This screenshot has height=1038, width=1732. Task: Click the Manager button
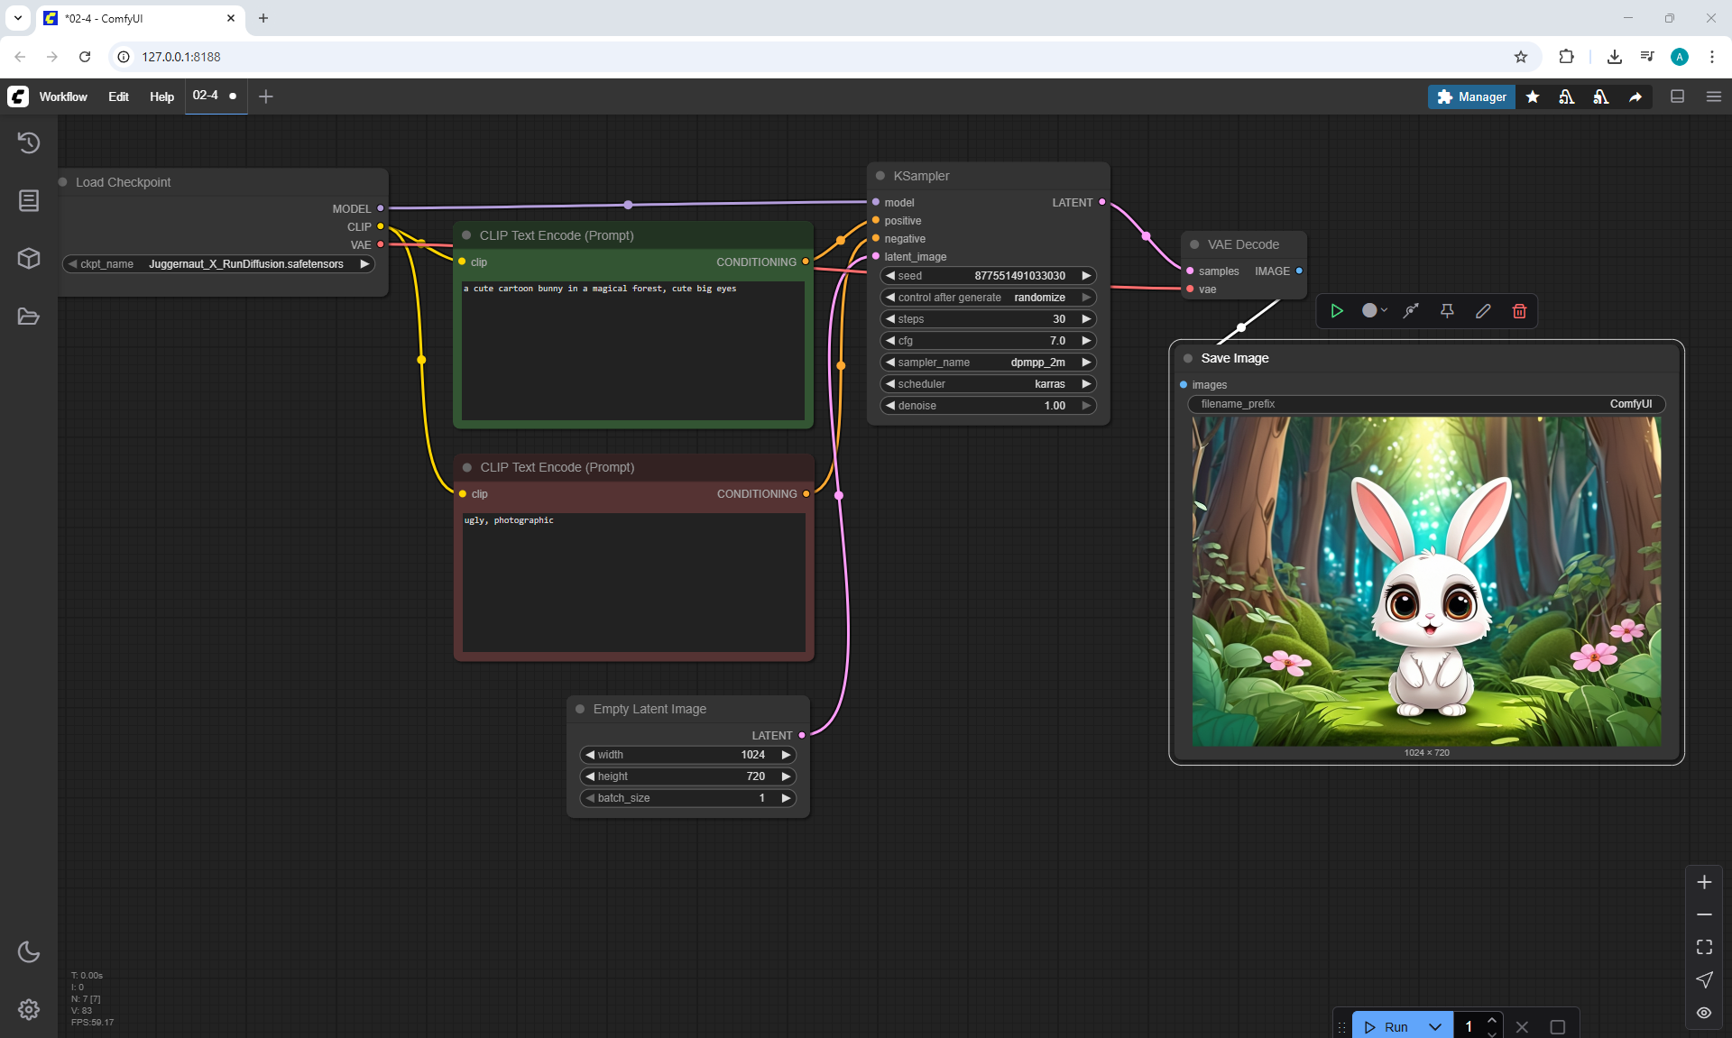1471,96
